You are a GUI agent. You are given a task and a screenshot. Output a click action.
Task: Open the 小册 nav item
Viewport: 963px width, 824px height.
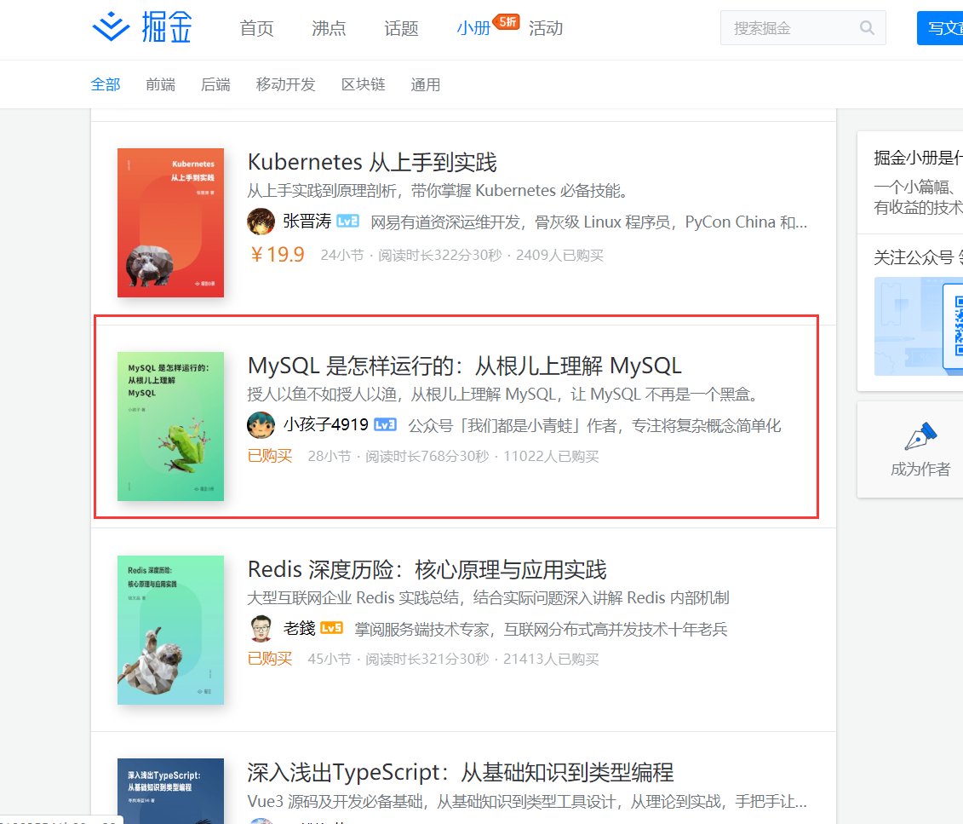click(x=473, y=28)
